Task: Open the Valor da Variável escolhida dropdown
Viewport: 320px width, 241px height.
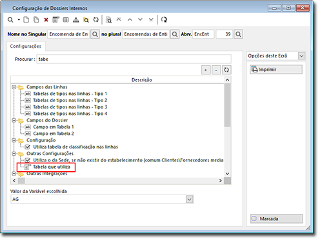Action: [189, 200]
